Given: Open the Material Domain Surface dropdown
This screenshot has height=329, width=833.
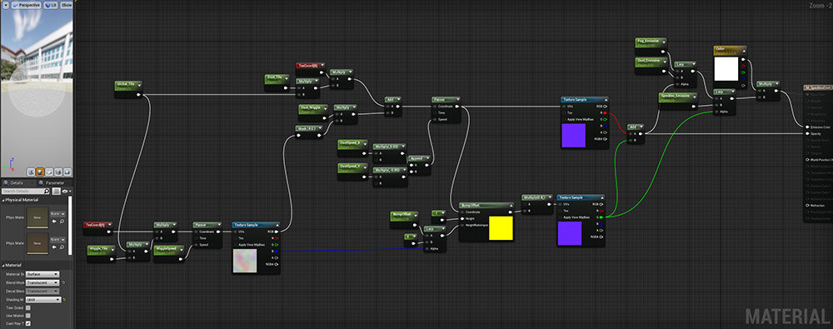Looking at the screenshot, I should pyautogui.click(x=42, y=274).
